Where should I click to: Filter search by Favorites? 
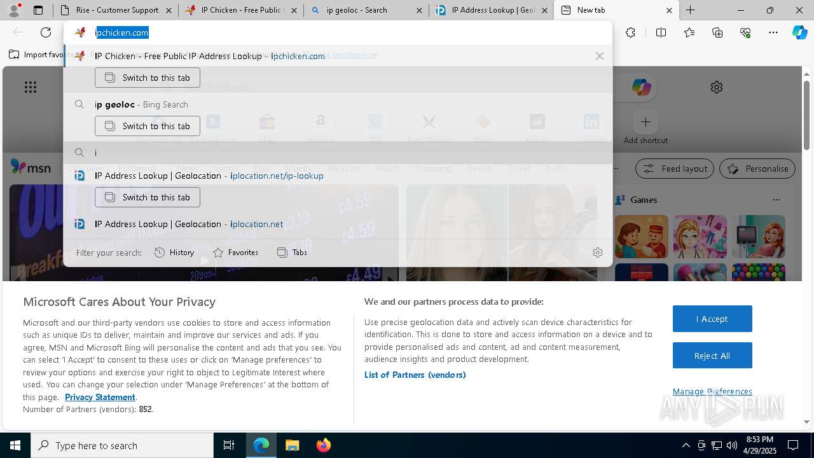[x=236, y=253]
